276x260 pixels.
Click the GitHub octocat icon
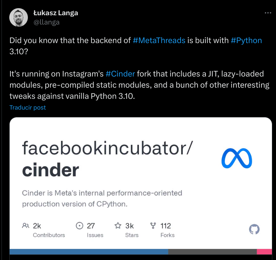[x=254, y=229]
